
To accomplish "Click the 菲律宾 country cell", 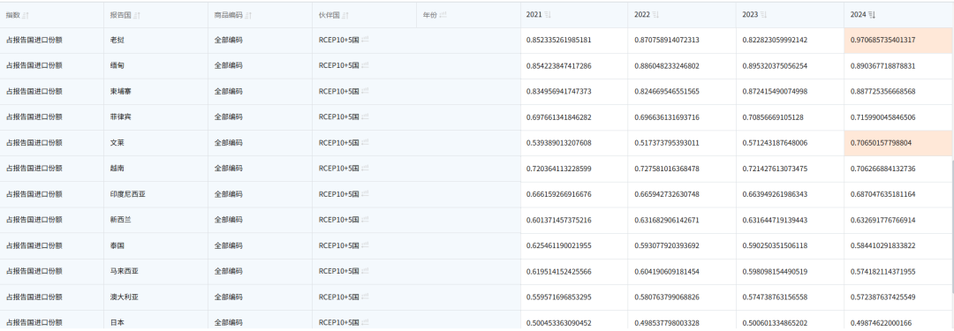I will click(x=155, y=117).
